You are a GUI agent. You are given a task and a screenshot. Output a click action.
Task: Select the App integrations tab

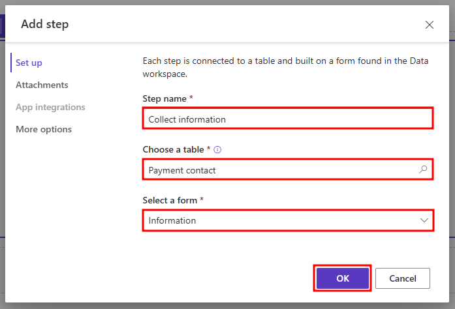50,107
